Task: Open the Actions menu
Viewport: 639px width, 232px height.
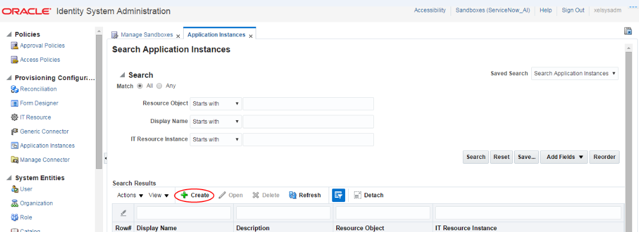Action: tap(130, 195)
